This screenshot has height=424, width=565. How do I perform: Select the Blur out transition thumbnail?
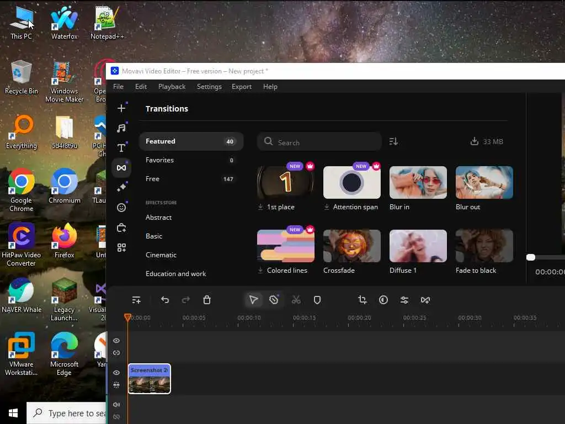(x=484, y=182)
